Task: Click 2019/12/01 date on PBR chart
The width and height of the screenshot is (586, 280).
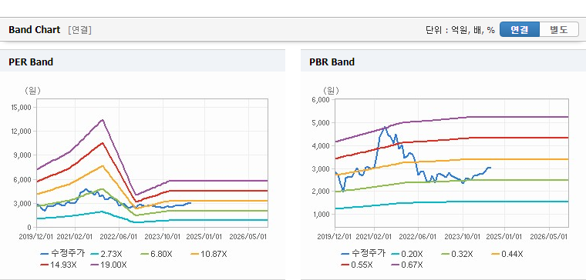Action: click(335, 236)
